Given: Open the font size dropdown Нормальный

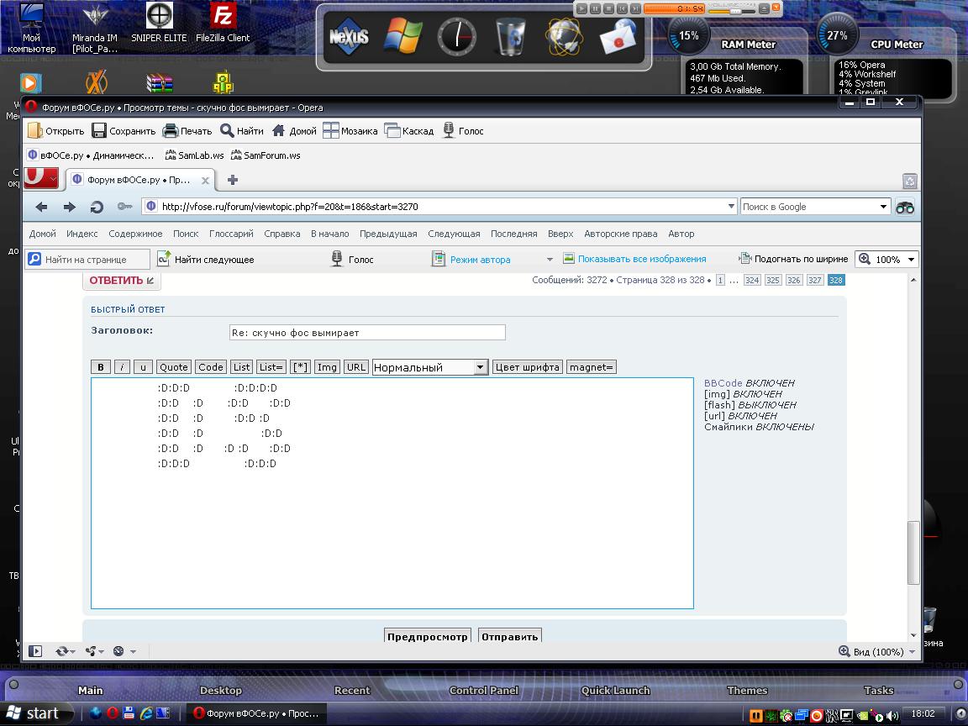Looking at the screenshot, I should [x=430, y=367].
